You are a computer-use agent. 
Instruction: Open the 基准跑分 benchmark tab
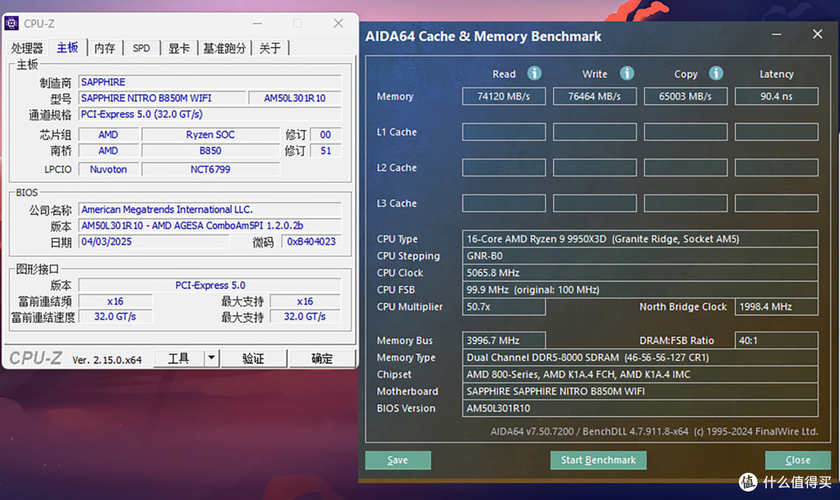coord(225,48)
